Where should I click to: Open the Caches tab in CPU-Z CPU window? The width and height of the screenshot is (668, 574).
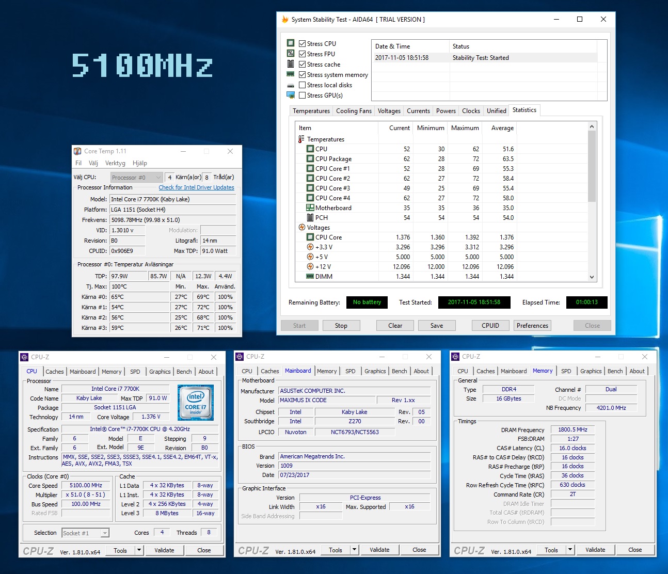point(55,372)
